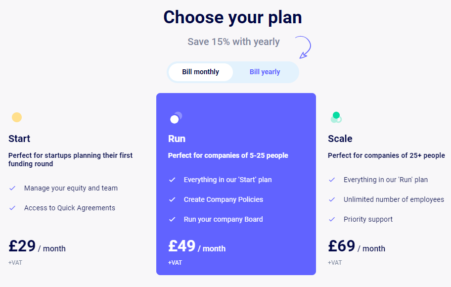Image resolution: width=451 pixels, height=287 pixels.
Task: Click the Scale plan heading
Action: coord(340,139)
